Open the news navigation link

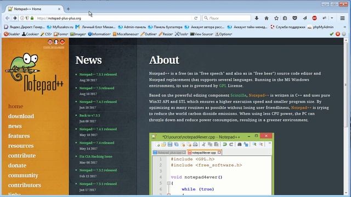tap(15, 126)
